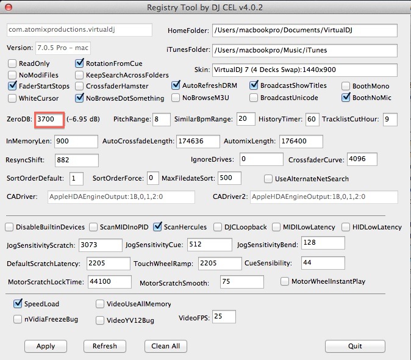
Task: Quit the Registry Tool
Action: [355, 346]
